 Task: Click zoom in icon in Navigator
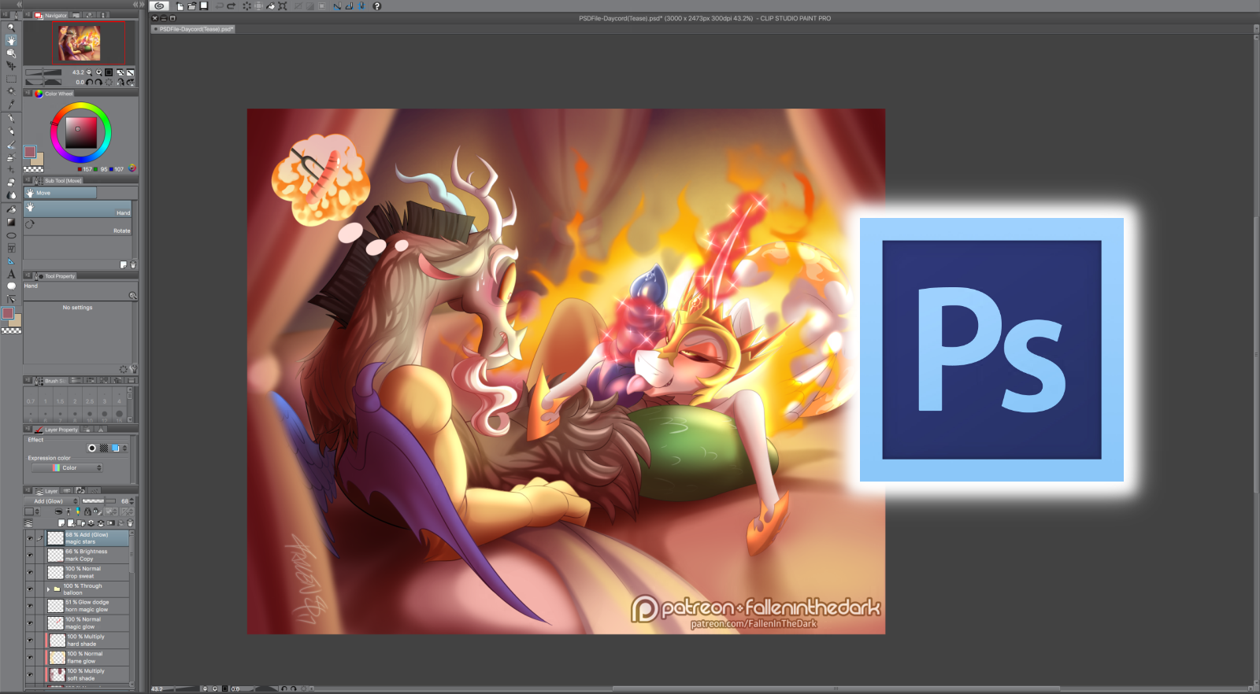point(98,72)
